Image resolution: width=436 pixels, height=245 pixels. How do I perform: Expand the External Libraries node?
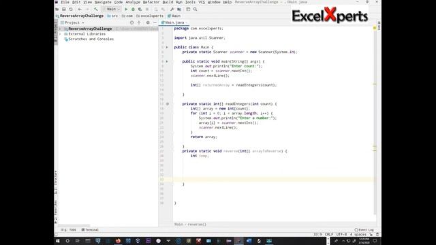[60, 34]
